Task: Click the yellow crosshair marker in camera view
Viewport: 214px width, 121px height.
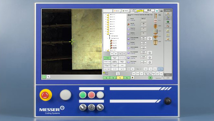Action: point(71,41)
